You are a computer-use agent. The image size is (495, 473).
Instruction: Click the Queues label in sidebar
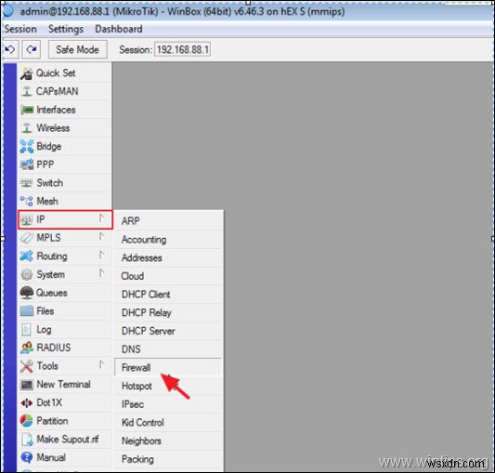(x=52, y=293)
